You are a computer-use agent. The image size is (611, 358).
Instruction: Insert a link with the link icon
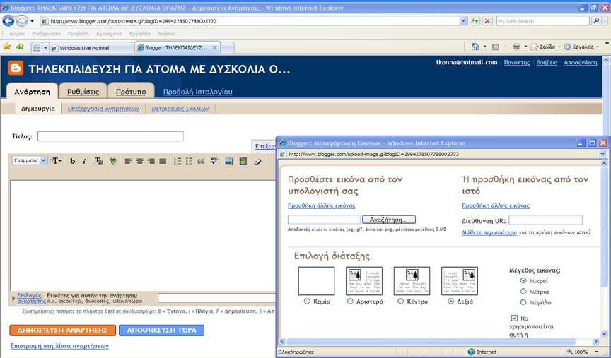113,161
